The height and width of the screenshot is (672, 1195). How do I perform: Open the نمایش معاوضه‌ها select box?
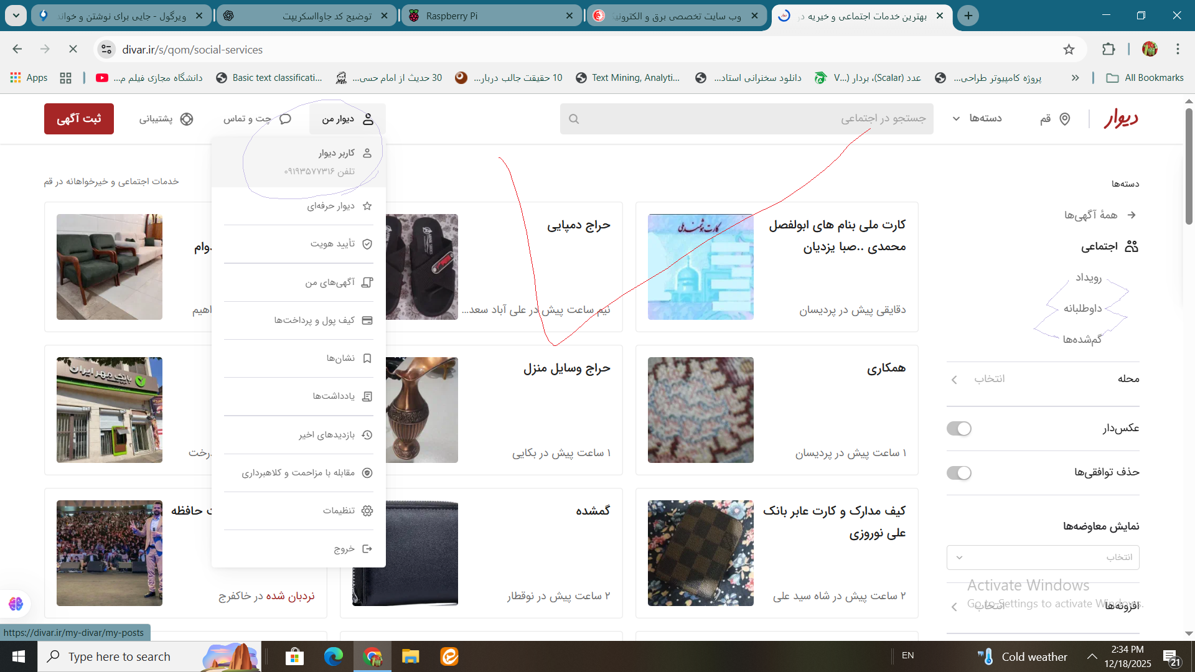[1043, 558]
